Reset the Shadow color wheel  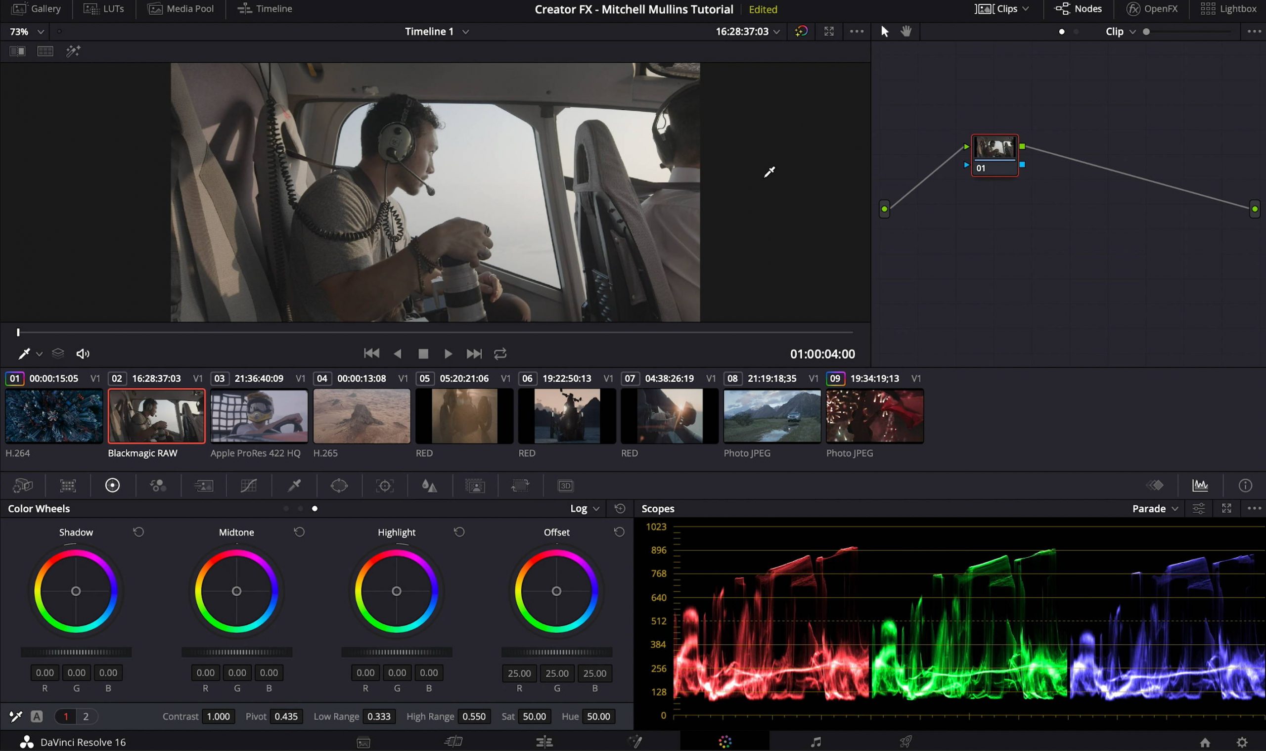tap(138, 532)
